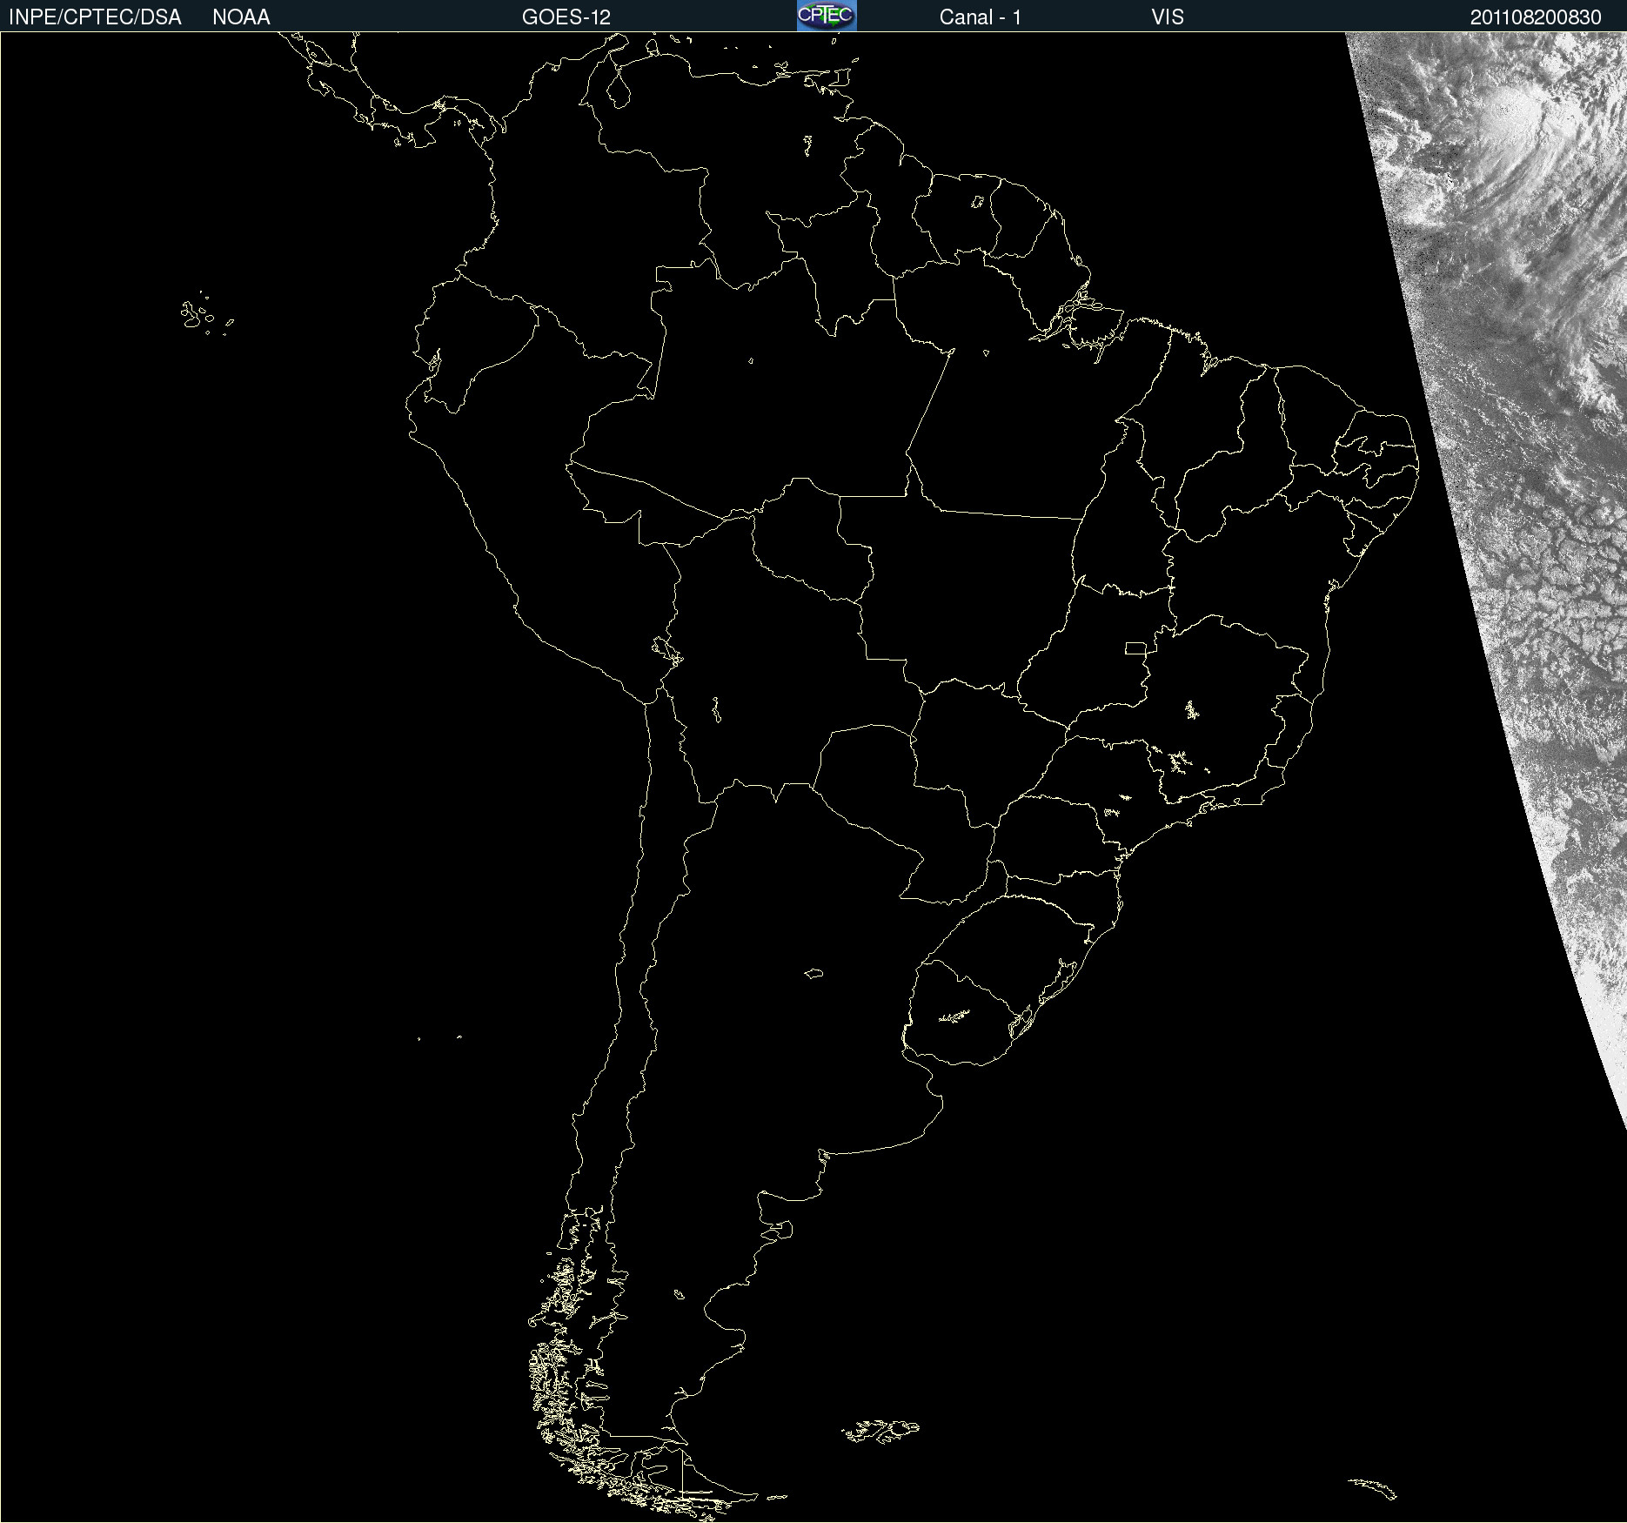Click the cloud imagery strip at right edge
The width and height of the screenshot is (1627, 1523).
(x=1531, y=487)
